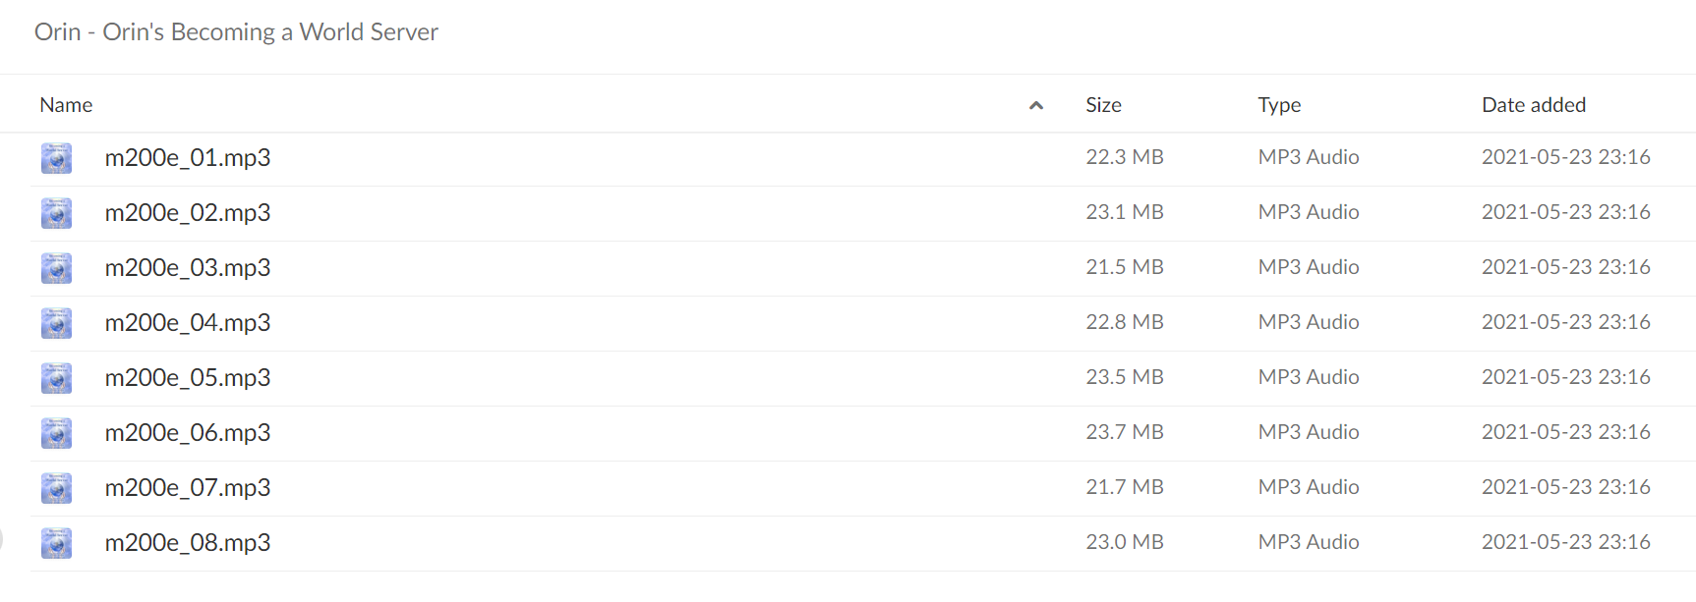The image size is (1696, 602).
Task: Click the date added value for m200e_02.mp3
Action: (1566, 212)
